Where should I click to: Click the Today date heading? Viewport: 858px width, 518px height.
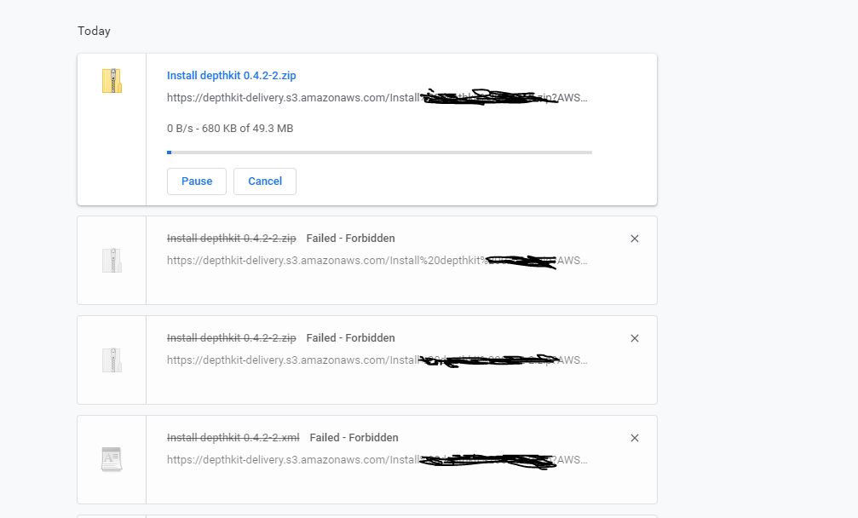pyautogui.click(x=94, y=32)
